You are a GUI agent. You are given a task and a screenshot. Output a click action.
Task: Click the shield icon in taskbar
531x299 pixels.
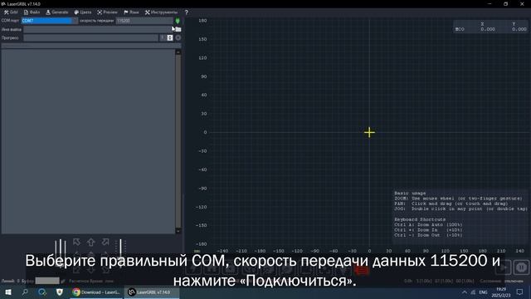pyautogui.click(x=59, y=292)
